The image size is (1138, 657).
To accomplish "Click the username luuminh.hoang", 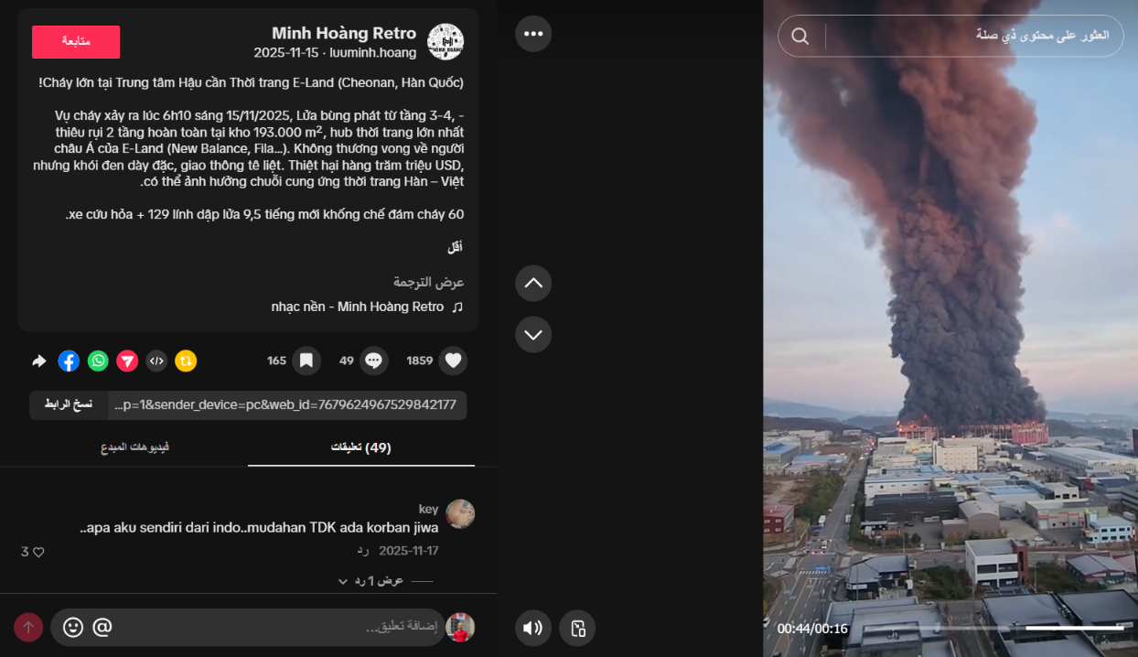I will [x=373, y=53].
